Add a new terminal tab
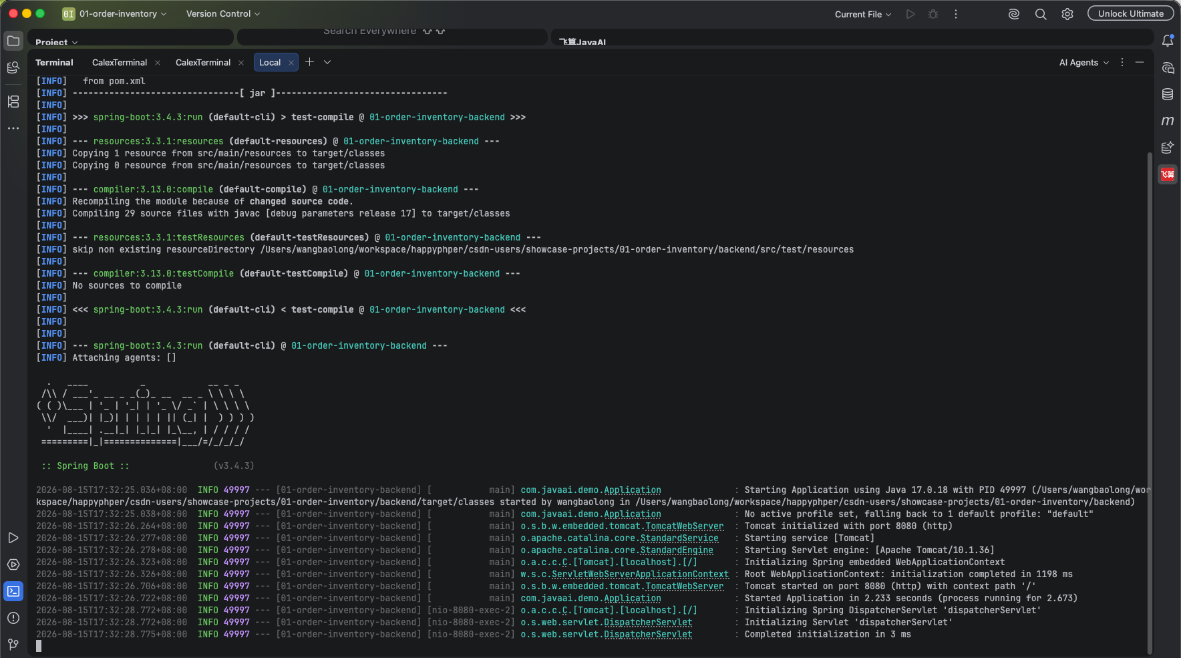Image resolution: width=1181 pixels, height=658 pixels. tap(309, 62)
